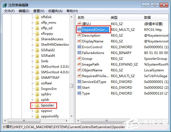Open the 帮助(H) menu
Viewport: 171px width, 132px height.
(x=72, y=11)
